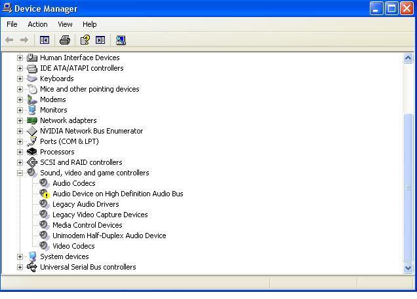The width and height of the screenshot is (417, 299).
Task: Select Legacy Audio Drivers entry
Action: pyautogui.click(x=86, y=204)
